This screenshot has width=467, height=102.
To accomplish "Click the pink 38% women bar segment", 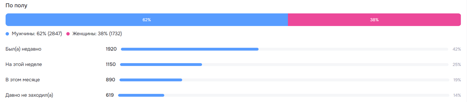I will (374, 20).
